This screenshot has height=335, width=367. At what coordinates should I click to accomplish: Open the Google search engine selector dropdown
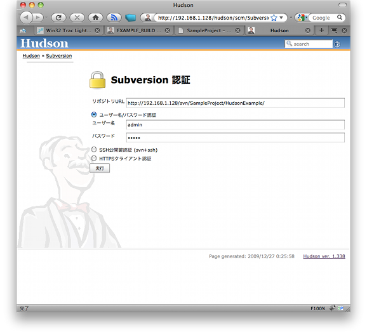pyautogui.click(x=302, y=18)
